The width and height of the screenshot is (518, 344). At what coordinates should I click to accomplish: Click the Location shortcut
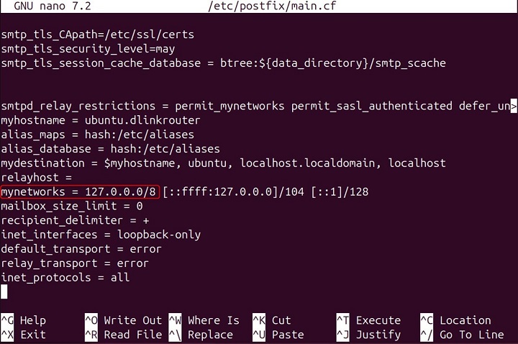pos(465,320)
